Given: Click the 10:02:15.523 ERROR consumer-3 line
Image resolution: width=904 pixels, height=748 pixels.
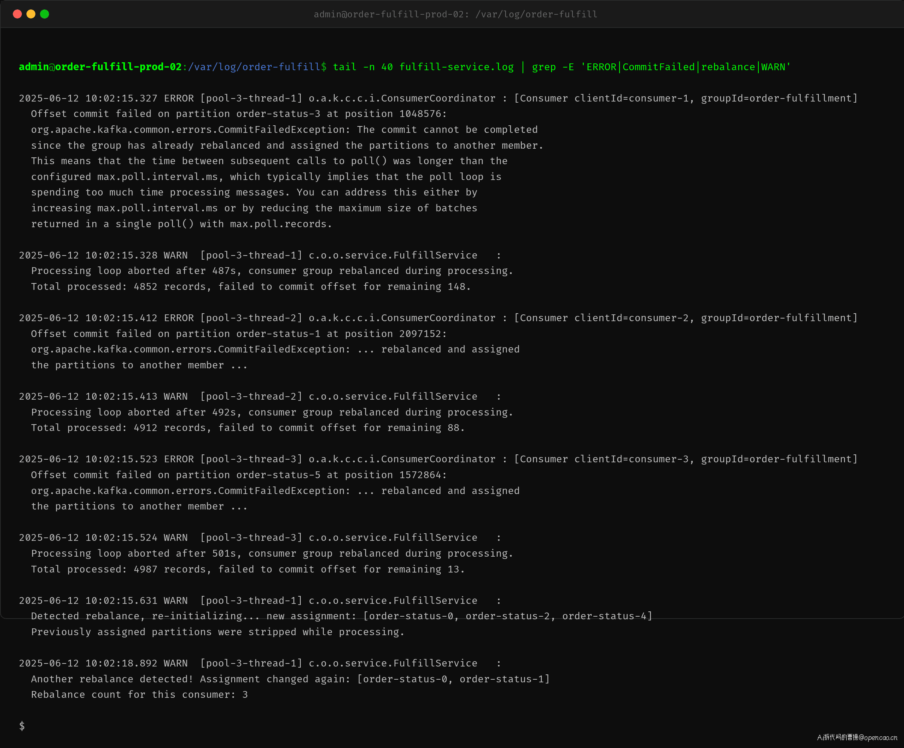Looking at the screenshot, I should coord(438,459).
